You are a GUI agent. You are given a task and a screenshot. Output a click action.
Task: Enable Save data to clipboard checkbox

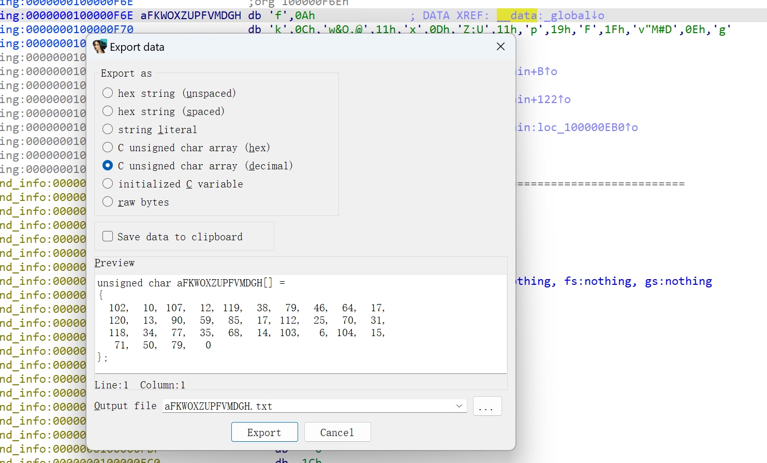pyautogui.click(x=108, y=237)
